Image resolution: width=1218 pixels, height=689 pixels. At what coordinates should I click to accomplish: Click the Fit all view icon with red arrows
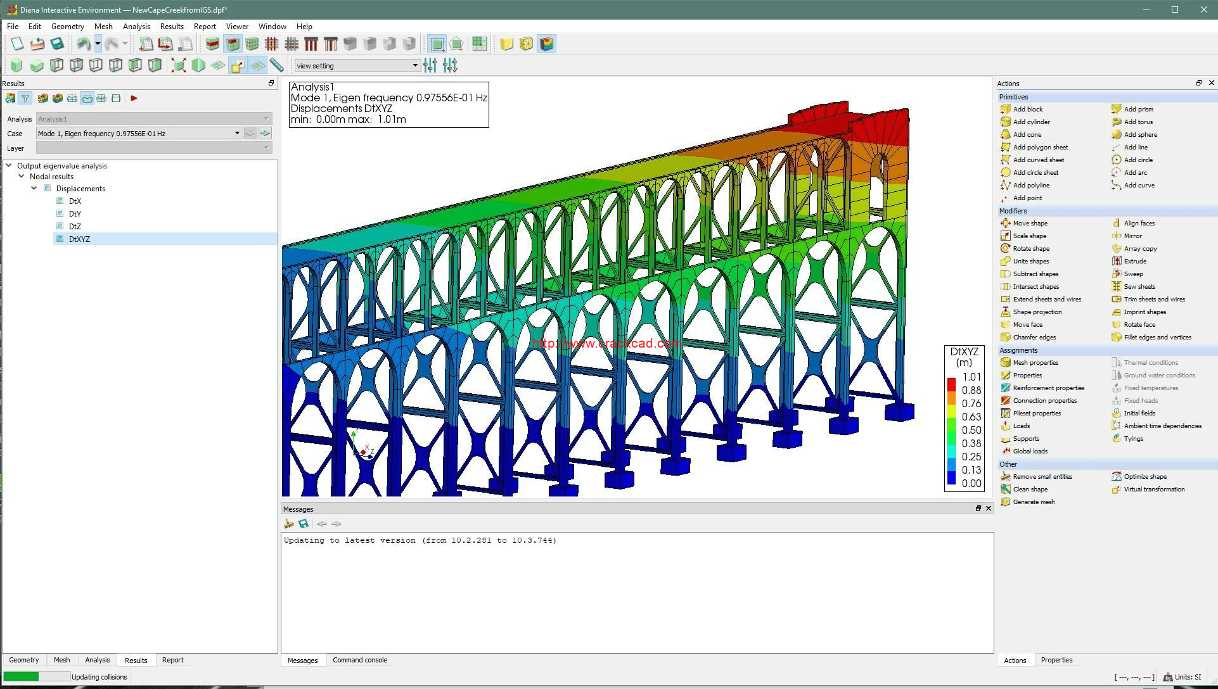(179, 65)
